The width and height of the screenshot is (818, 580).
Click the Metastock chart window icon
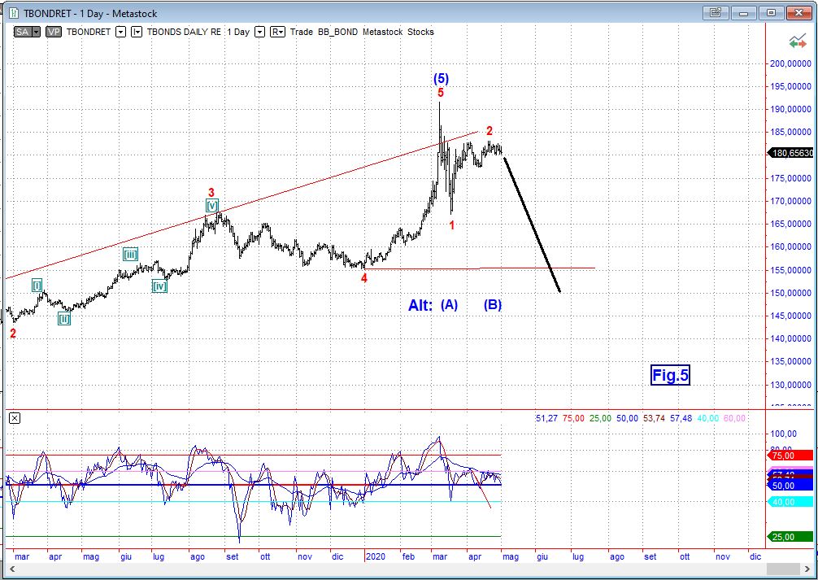[14, 13]
